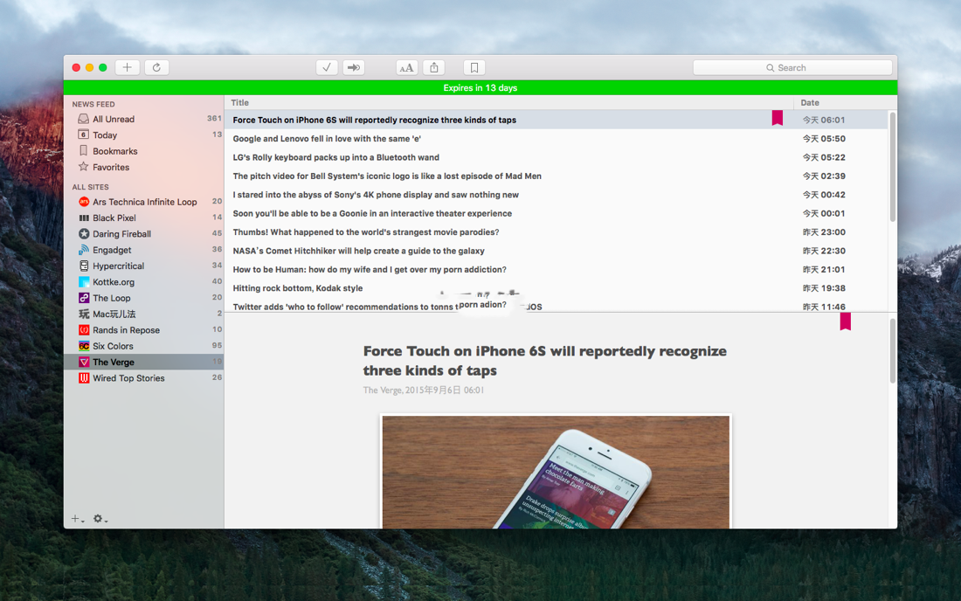The height and width of the screenshot is (601, 961).
Task: Click the Kottke.org feed icon
Action: point(84,282)
